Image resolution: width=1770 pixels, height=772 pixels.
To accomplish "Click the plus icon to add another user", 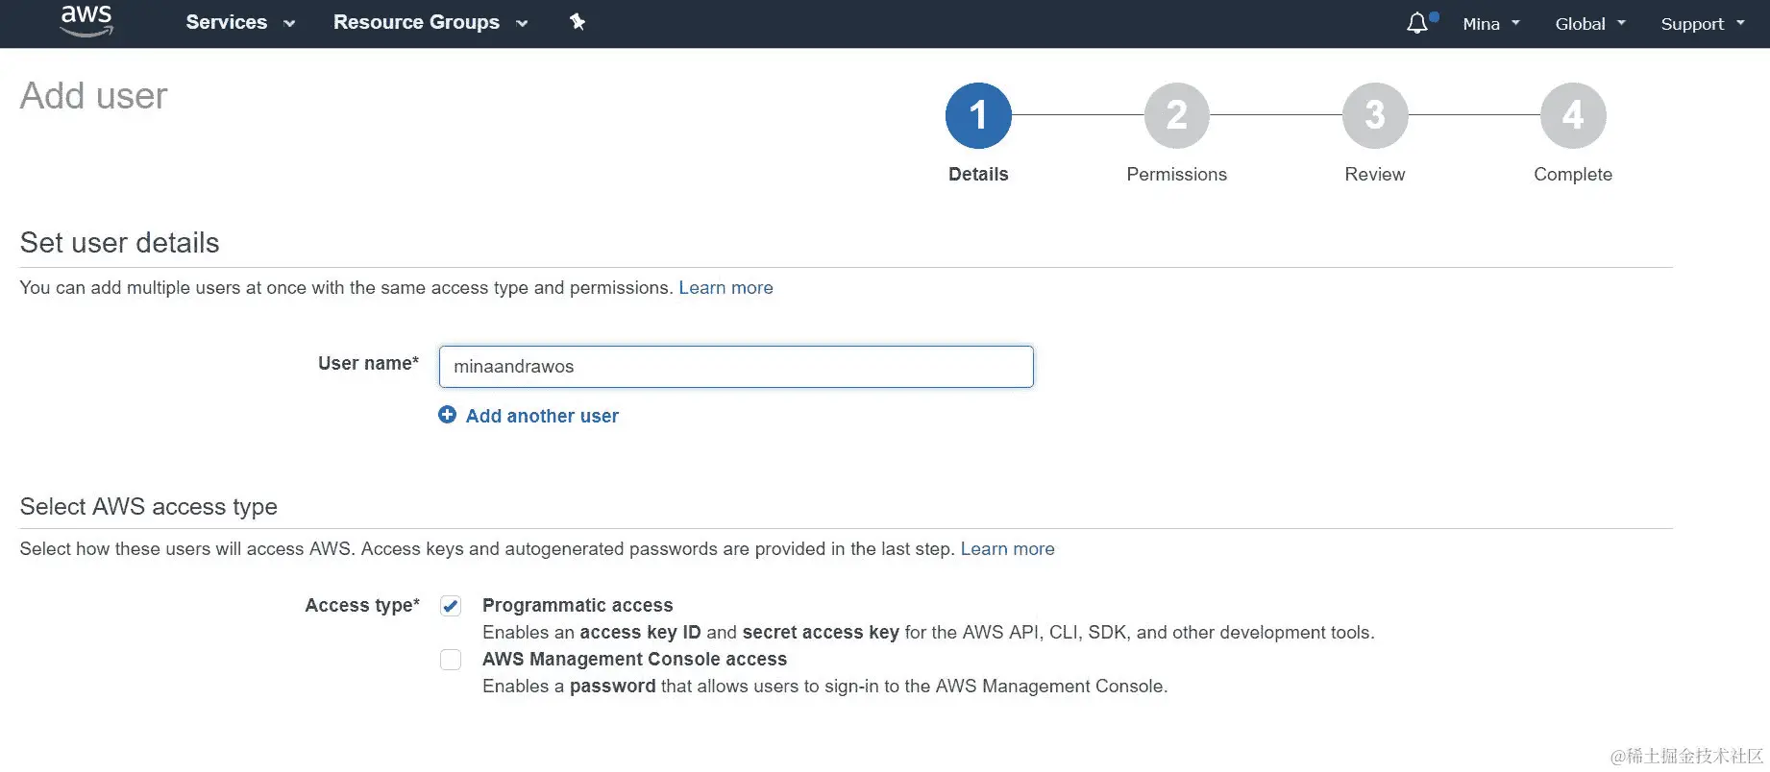I will point(448,415).
